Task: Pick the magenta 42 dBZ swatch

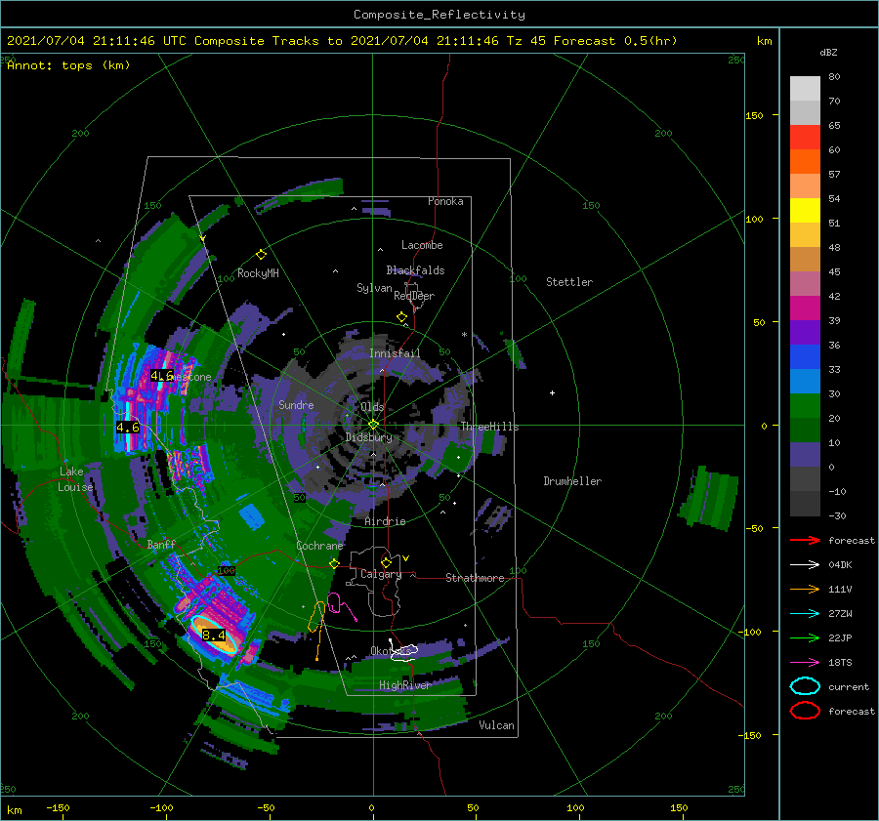Action: [x=805, y=308]
